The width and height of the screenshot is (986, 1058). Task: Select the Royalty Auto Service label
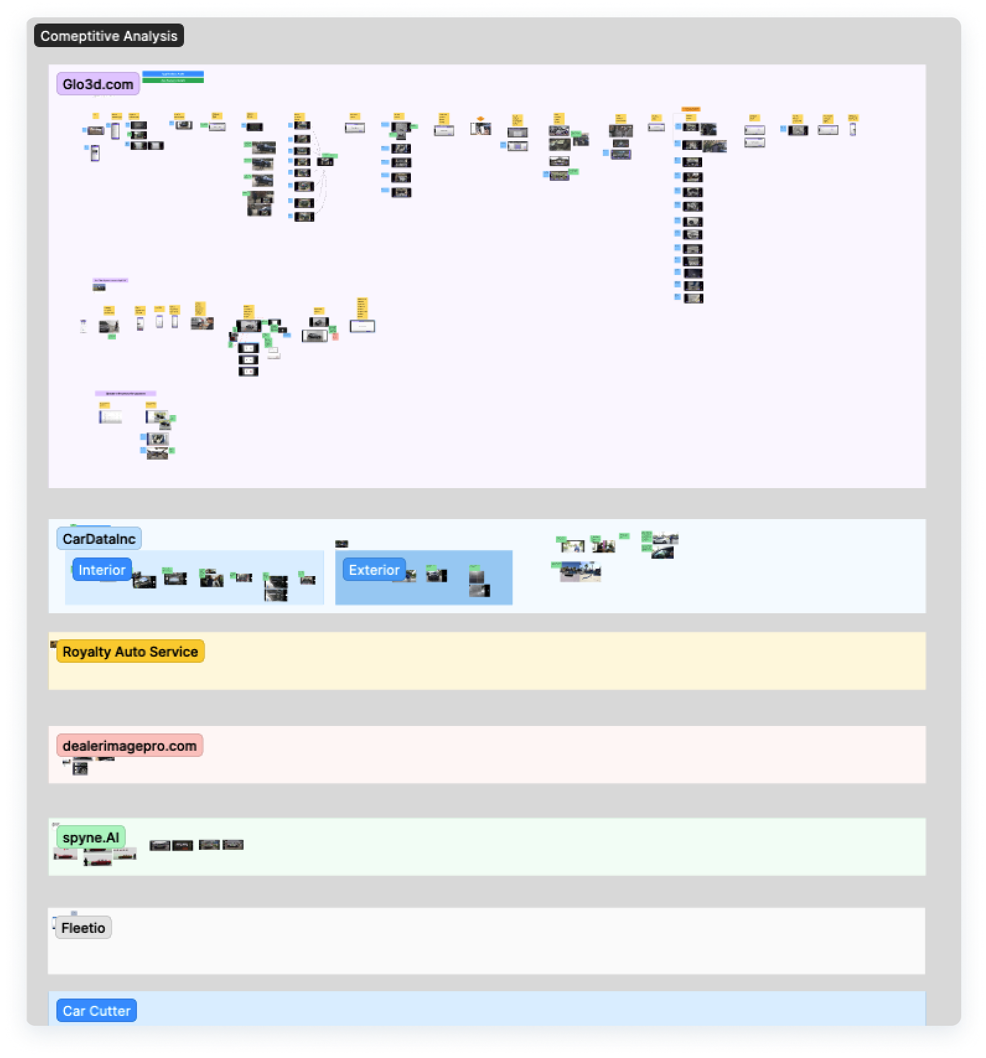130,652
